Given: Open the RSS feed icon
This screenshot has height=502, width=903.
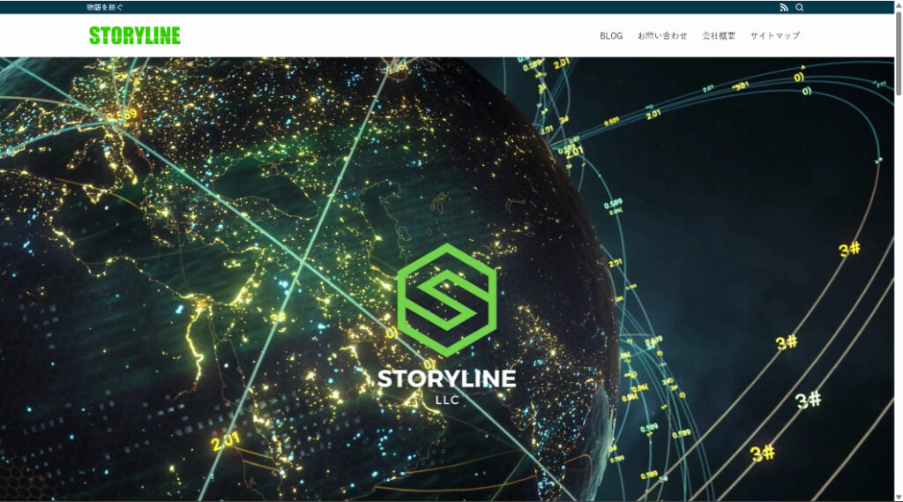Looking at the screenshot, I should [783, 7].
